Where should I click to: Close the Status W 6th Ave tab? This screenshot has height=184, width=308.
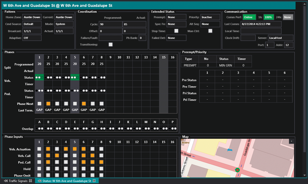point(94,181)
